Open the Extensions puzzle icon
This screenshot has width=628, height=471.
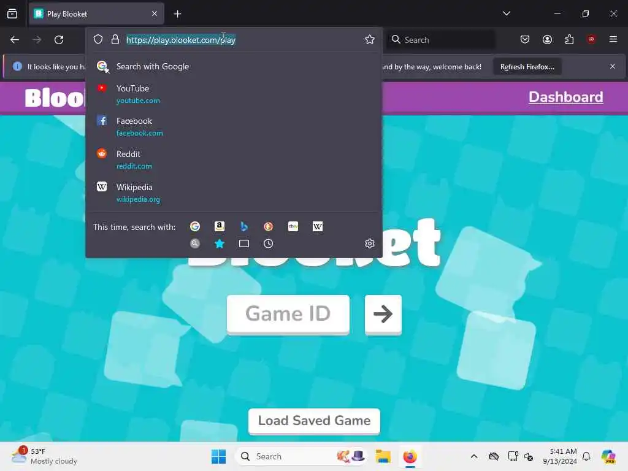[569, 39]
